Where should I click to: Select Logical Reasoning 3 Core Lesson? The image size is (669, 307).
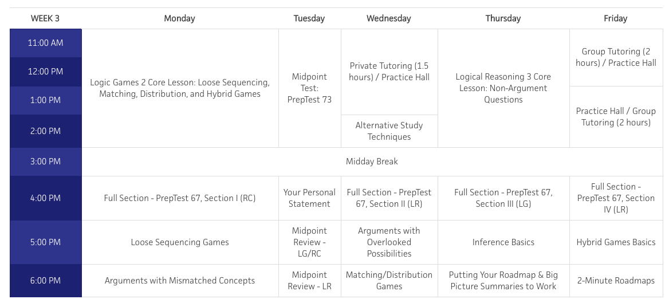(503, 88)
